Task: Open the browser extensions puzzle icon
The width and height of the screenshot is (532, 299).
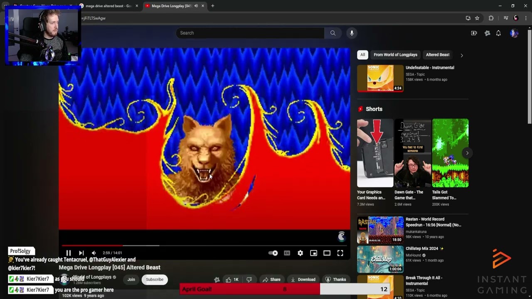Action: [491, 18]
